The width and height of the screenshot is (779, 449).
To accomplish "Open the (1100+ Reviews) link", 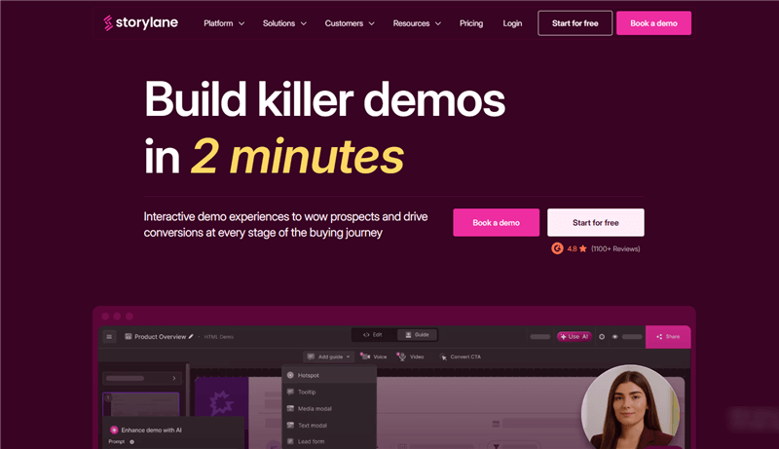I will point(615,248).
